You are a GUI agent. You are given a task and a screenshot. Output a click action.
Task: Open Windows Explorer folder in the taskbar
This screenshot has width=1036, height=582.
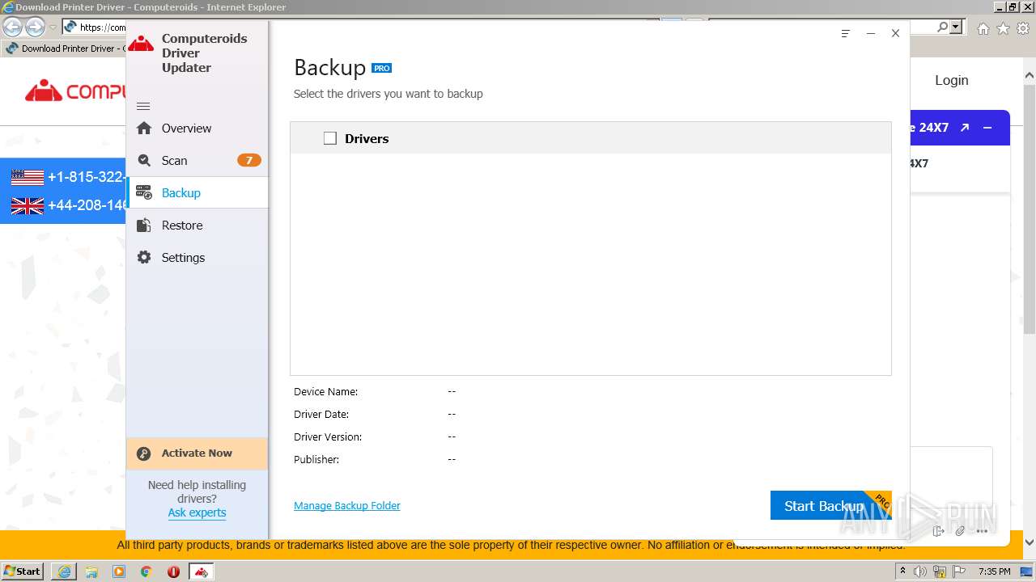click(x=91, y=571)
